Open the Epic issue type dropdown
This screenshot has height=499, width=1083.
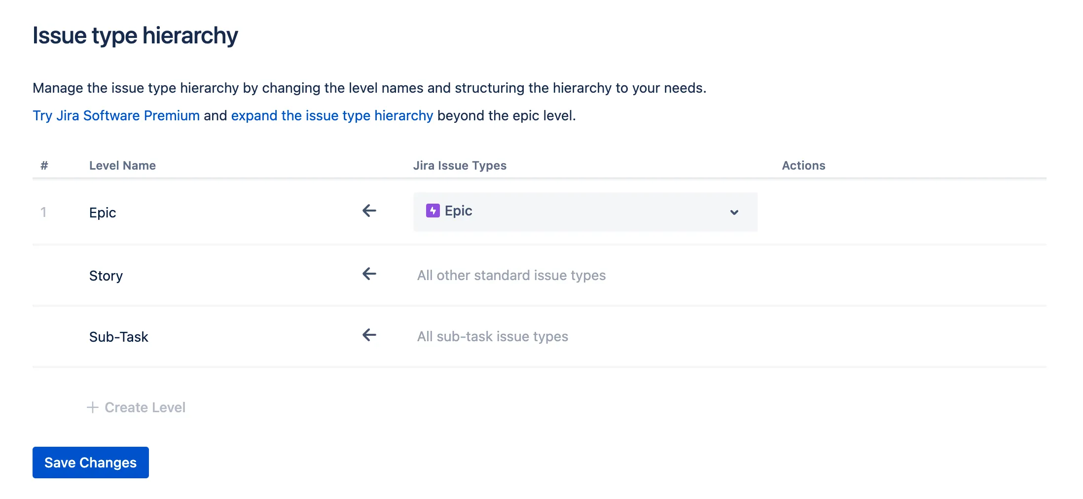point(585,212)
